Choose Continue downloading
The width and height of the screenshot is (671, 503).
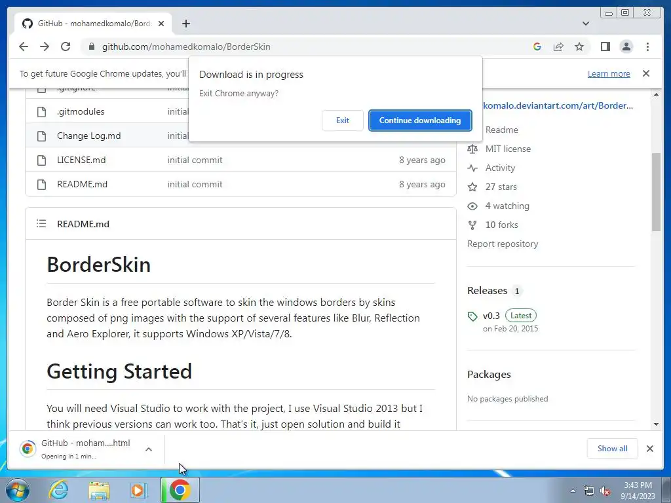tap(420, 121)
